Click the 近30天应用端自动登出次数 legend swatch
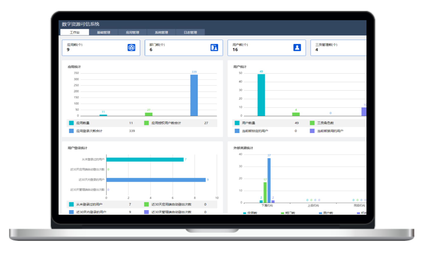The height and width of the screenshot is (253, 421). 146,204
